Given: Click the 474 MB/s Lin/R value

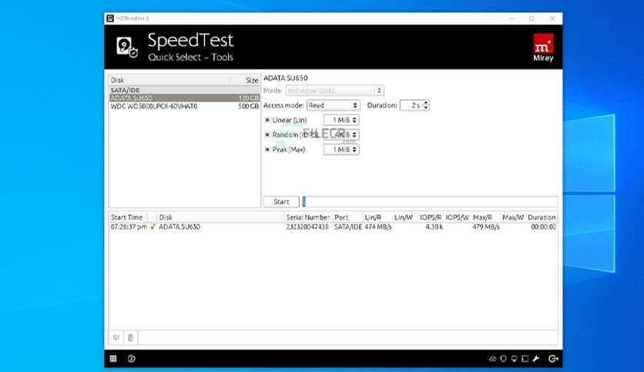Looking at the screenshot, I should point(378,227).
